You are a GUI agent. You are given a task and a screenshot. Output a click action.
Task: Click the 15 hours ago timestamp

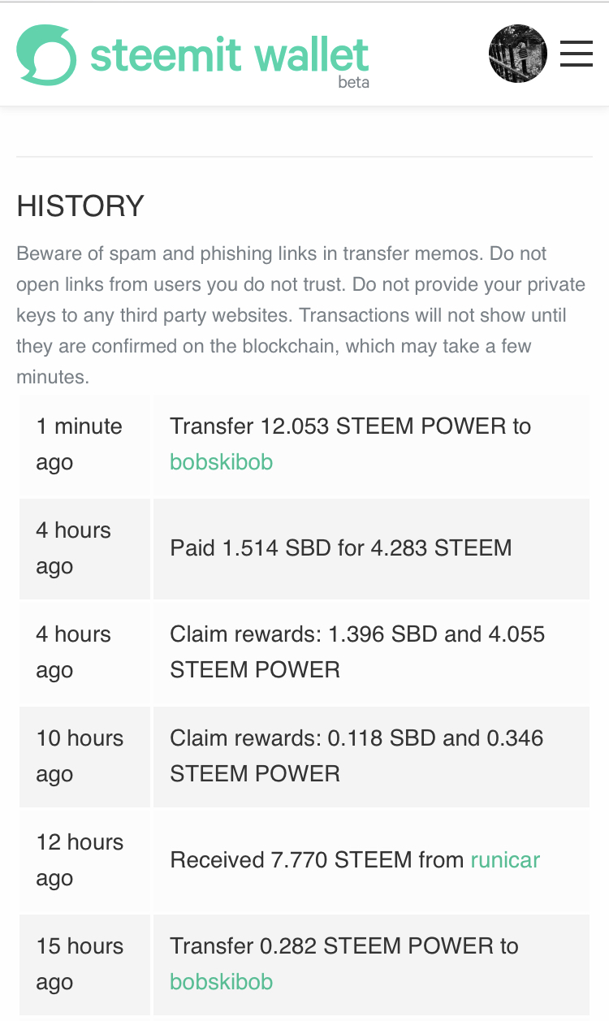click(80, 964)
